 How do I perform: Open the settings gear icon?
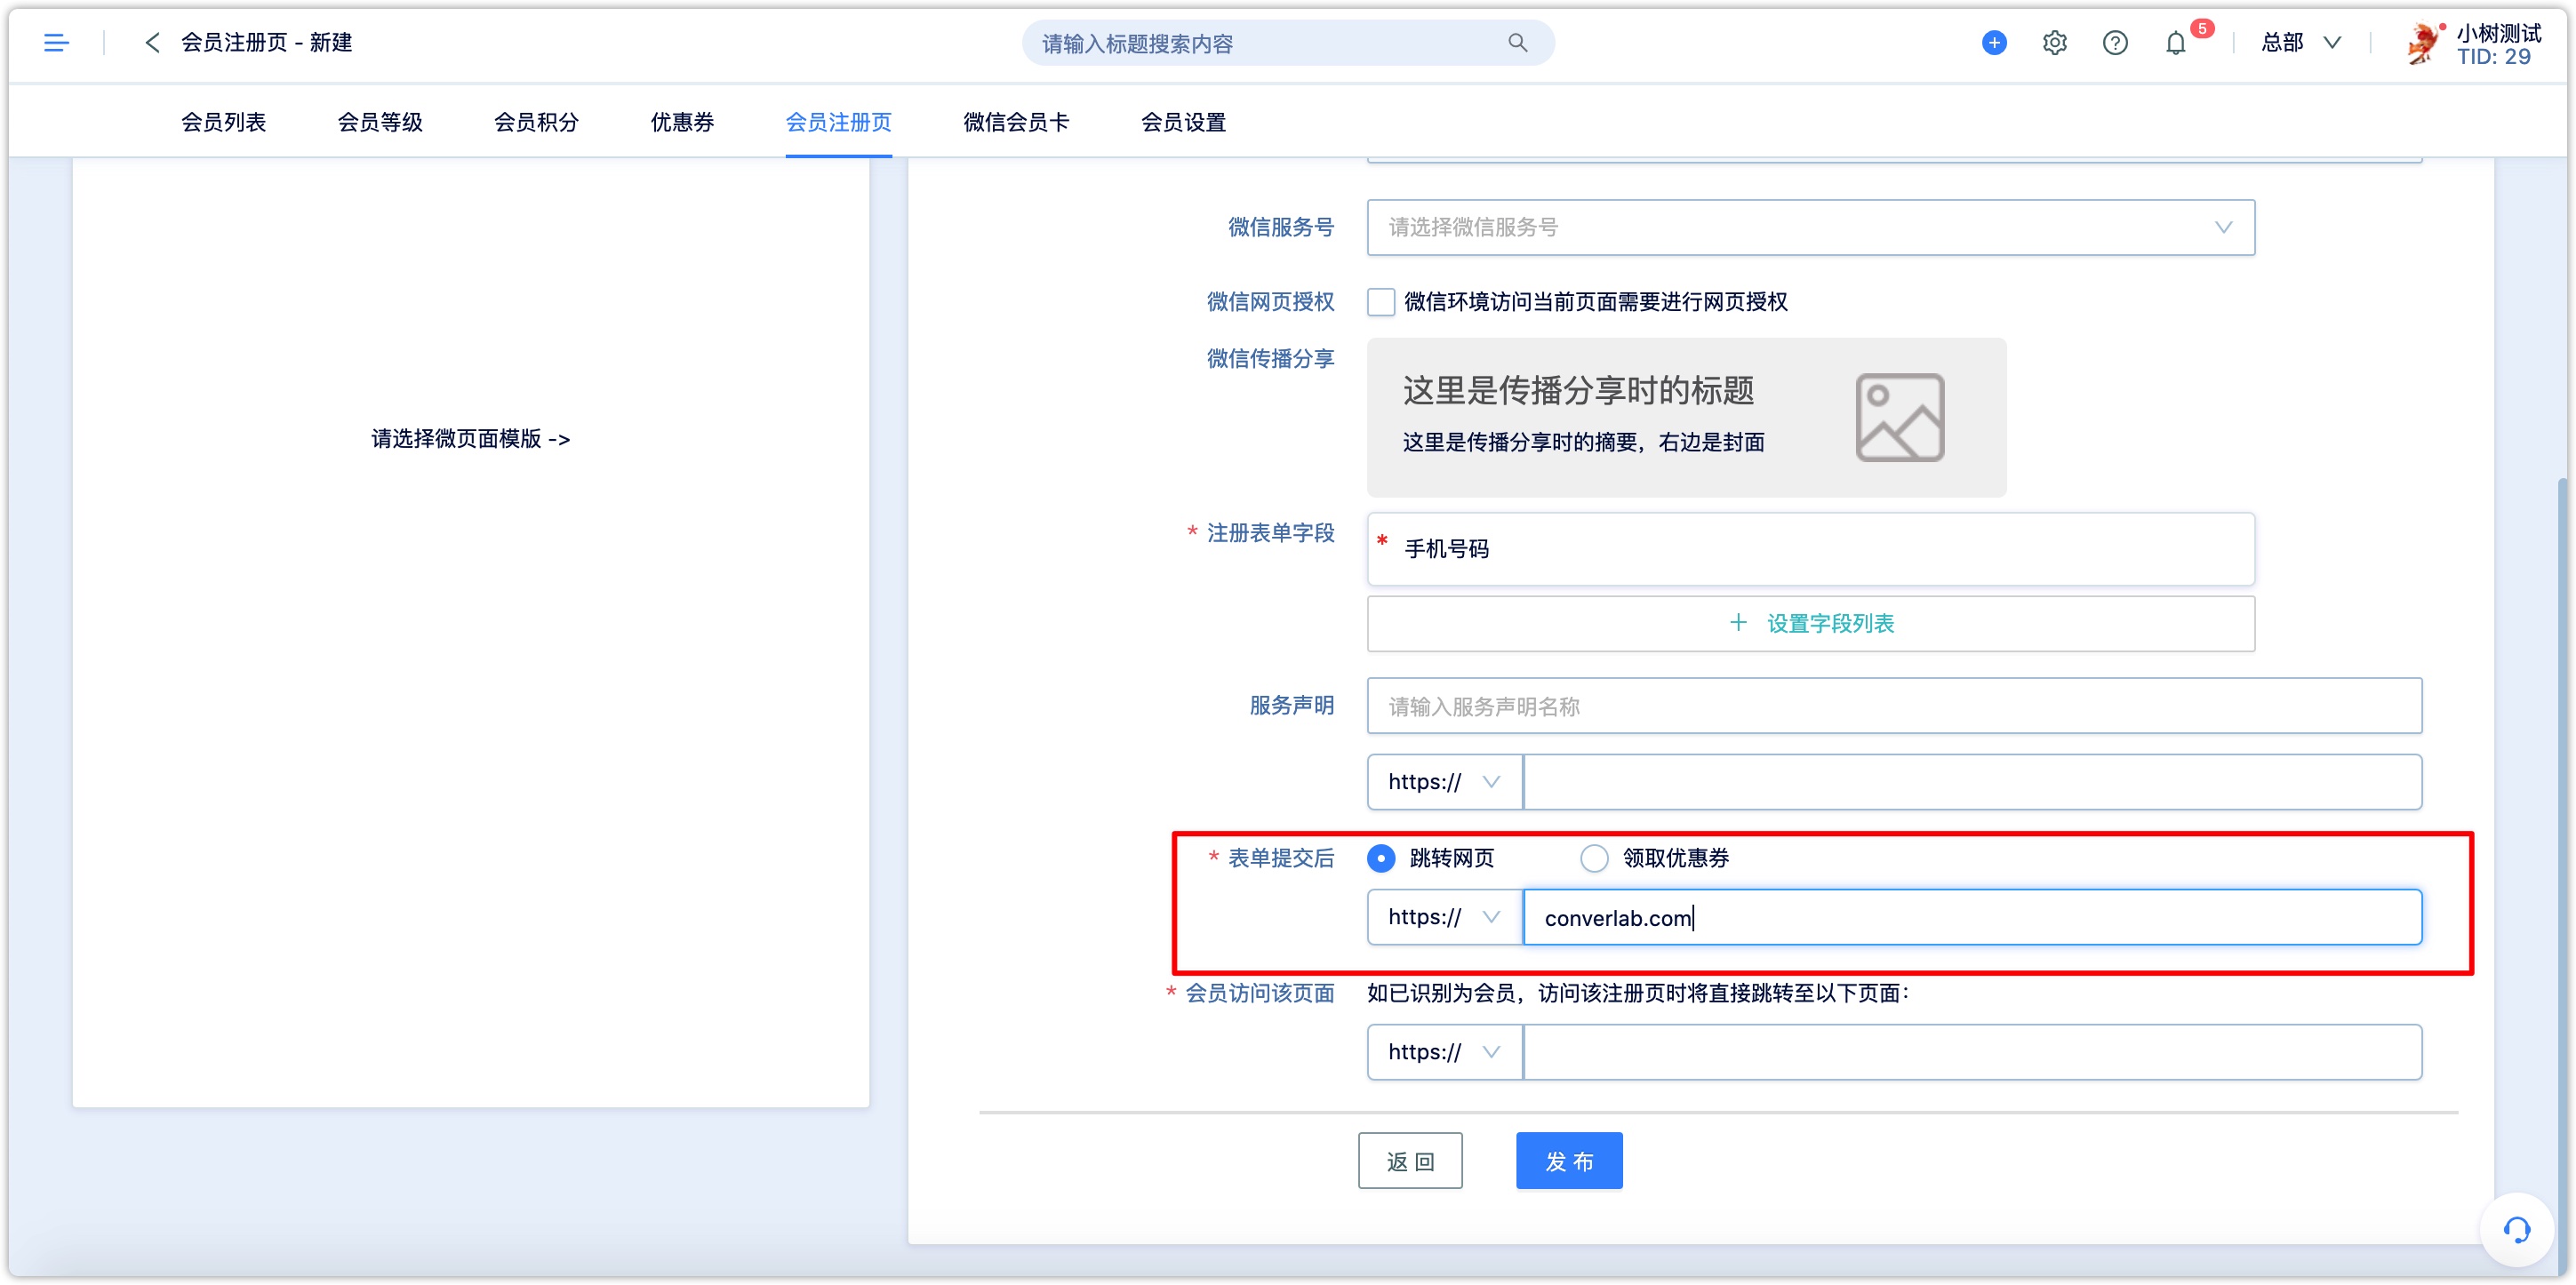pyautogui.click(x=2054, y=42)
